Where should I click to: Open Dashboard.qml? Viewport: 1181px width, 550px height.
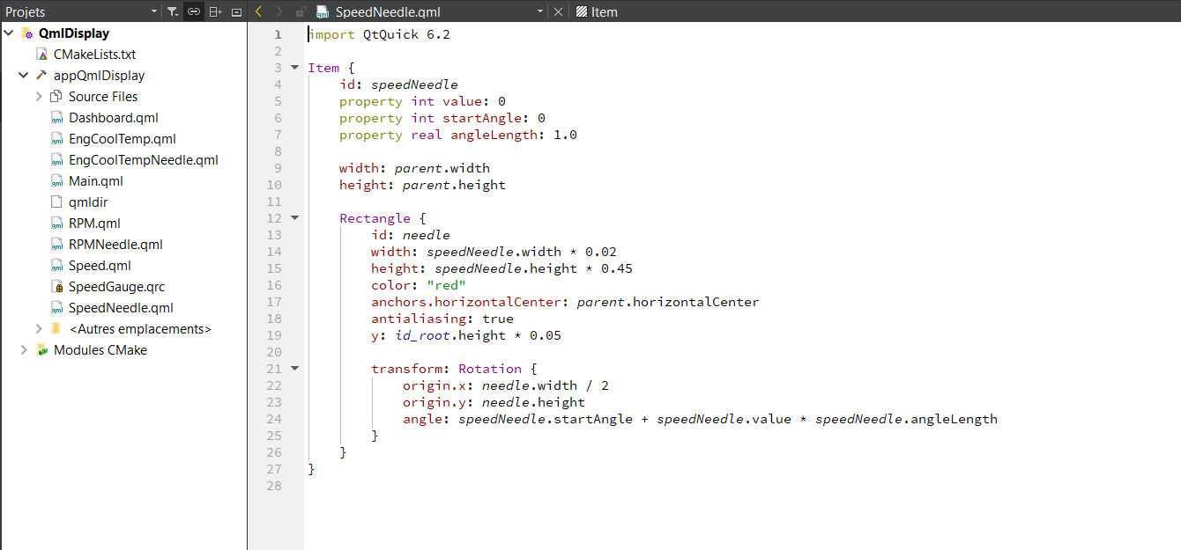click(114, 118)
